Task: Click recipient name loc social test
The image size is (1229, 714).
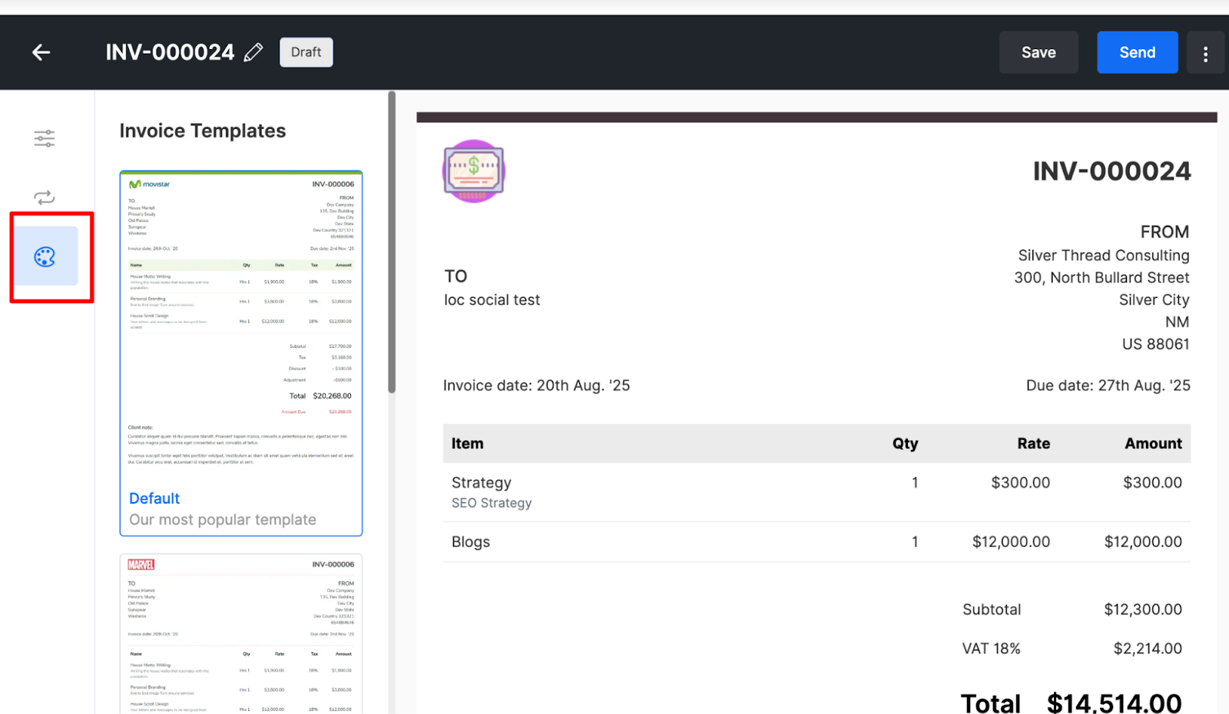Action: 492,299
